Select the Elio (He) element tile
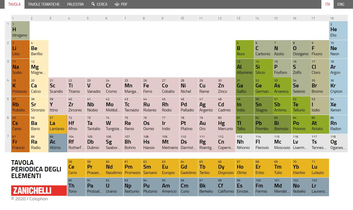Image resolution: width=353 pixels, height=210 pixels. [x=338, y=31]
